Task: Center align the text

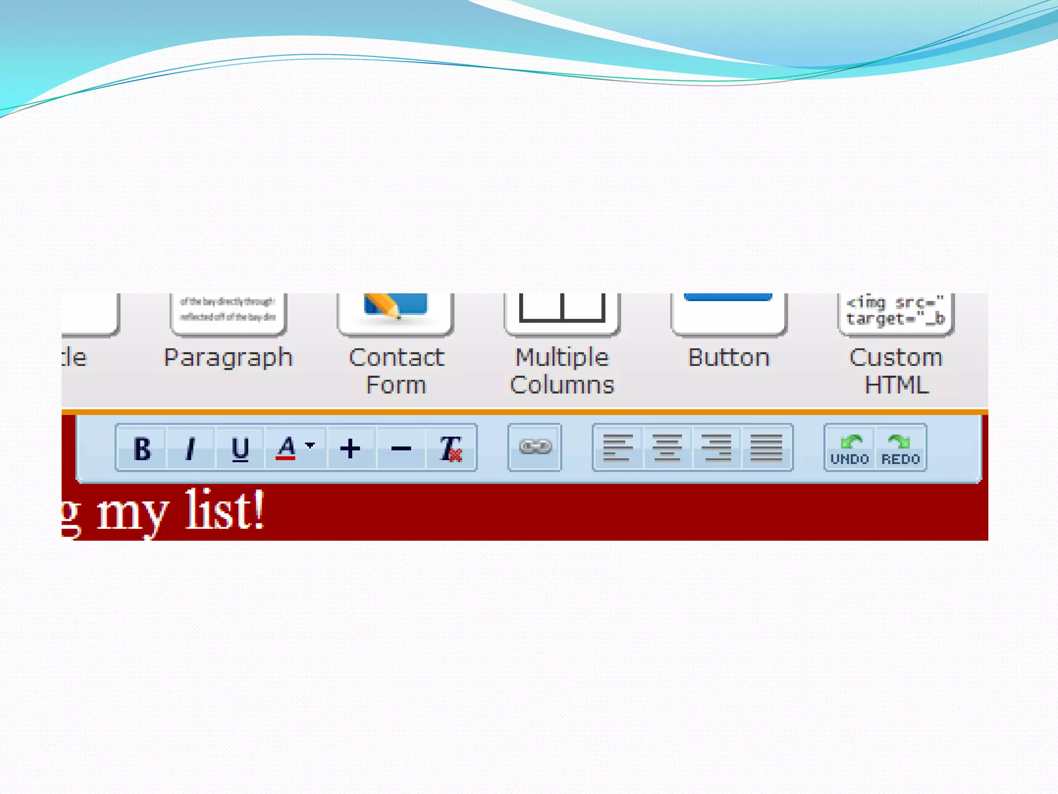Action: point(667,448)
